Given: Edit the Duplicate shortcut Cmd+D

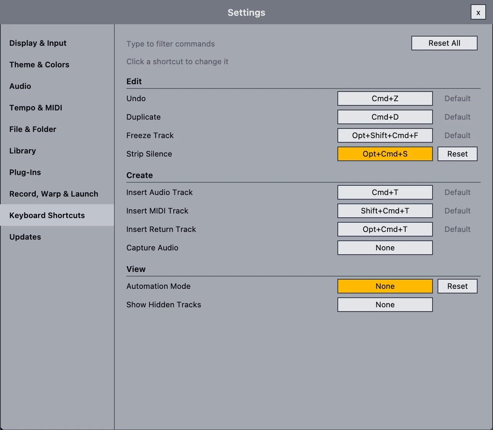Looking at the screenshot, I should pyautogui.click(x=385, y=117).
